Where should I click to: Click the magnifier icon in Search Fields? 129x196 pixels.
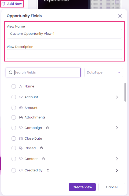pyautogui.click(x=11, y=72)
